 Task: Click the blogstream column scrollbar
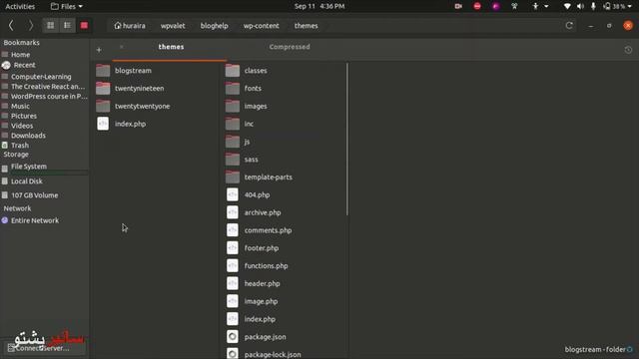pyautogui.click(x=347, y=140)
